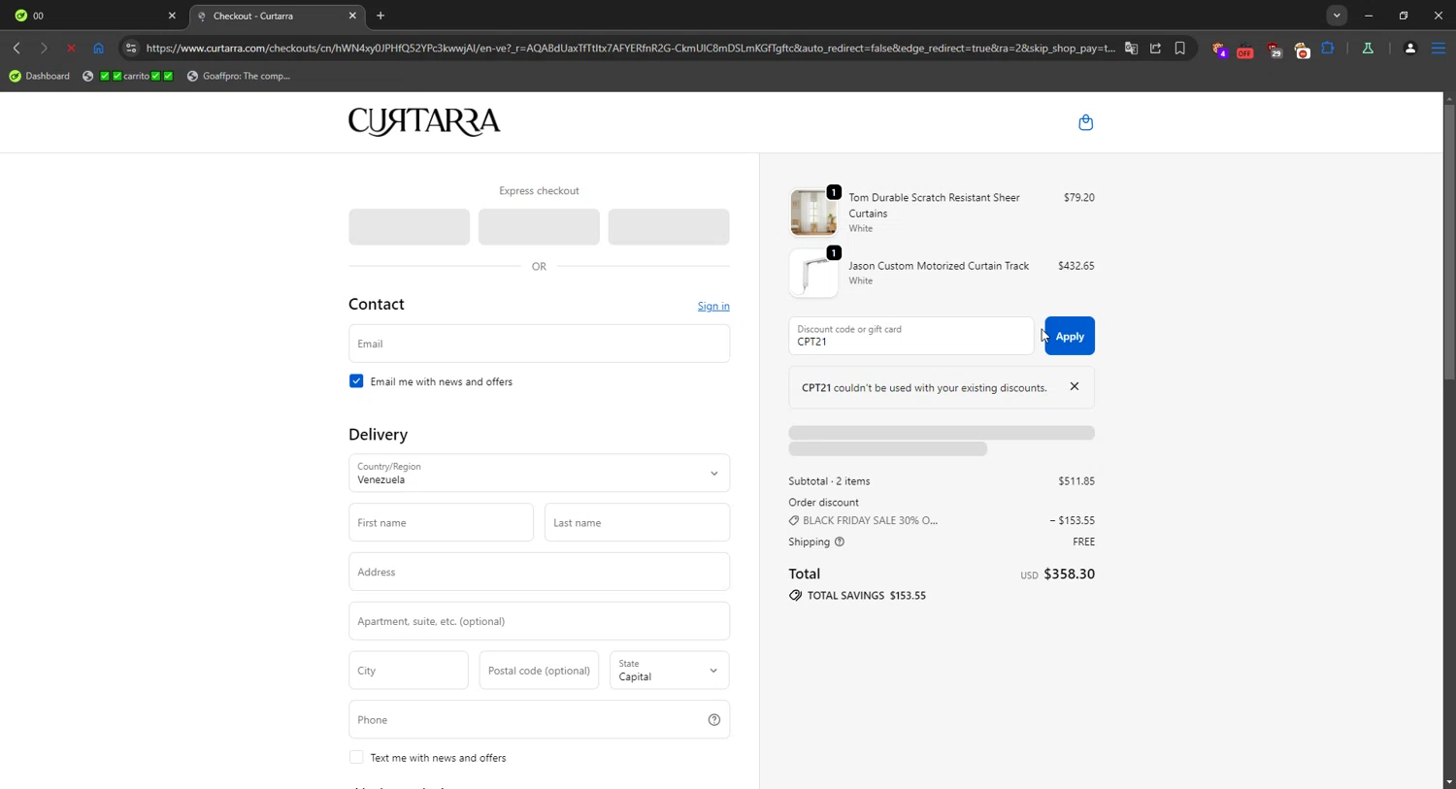
Task: Open the extension with red stop badge
Action: 1302,49
